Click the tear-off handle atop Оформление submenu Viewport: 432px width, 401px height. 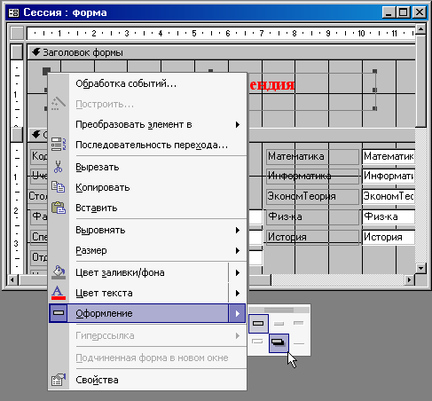click(x=279, y=310)
